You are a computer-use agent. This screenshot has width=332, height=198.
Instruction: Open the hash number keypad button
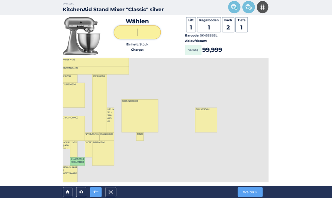click(262, 7)
